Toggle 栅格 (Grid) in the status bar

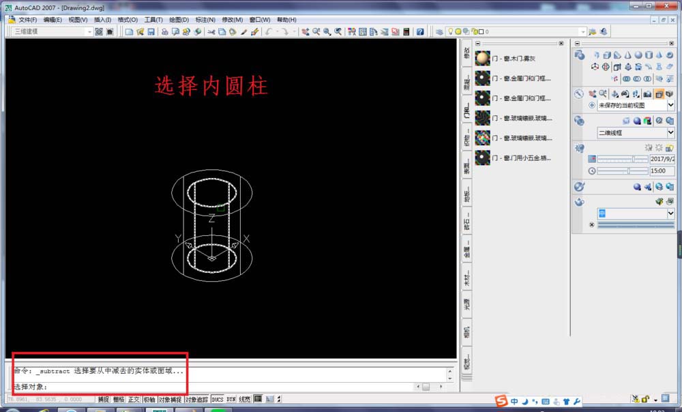pyautogui.click(x=119, y=399)
